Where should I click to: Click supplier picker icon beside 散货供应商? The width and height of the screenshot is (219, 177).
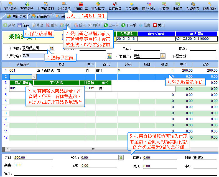52,48
